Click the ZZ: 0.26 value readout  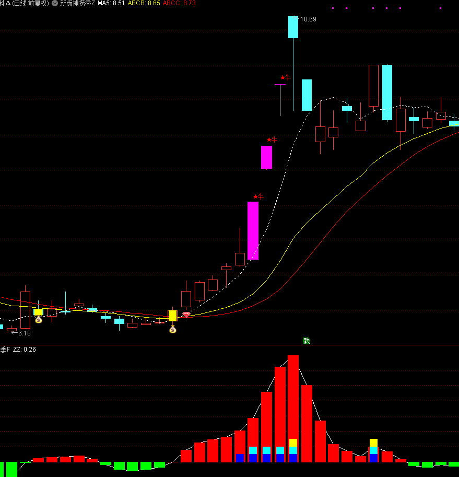click(25, 350)
